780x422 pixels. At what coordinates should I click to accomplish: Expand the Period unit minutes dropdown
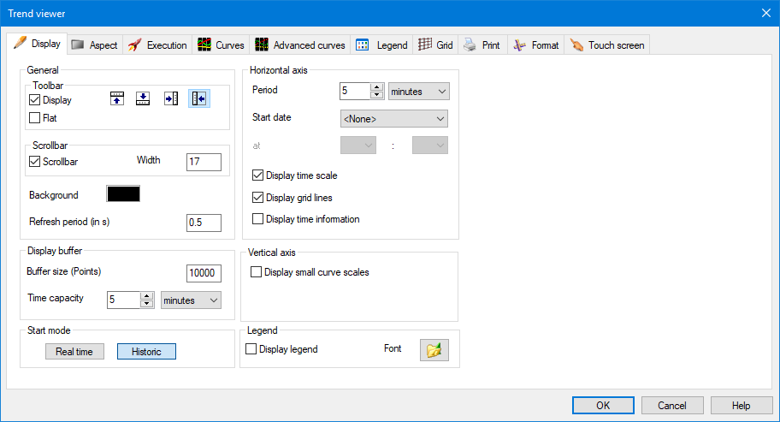pyautogui.click(x=419, y=91)
